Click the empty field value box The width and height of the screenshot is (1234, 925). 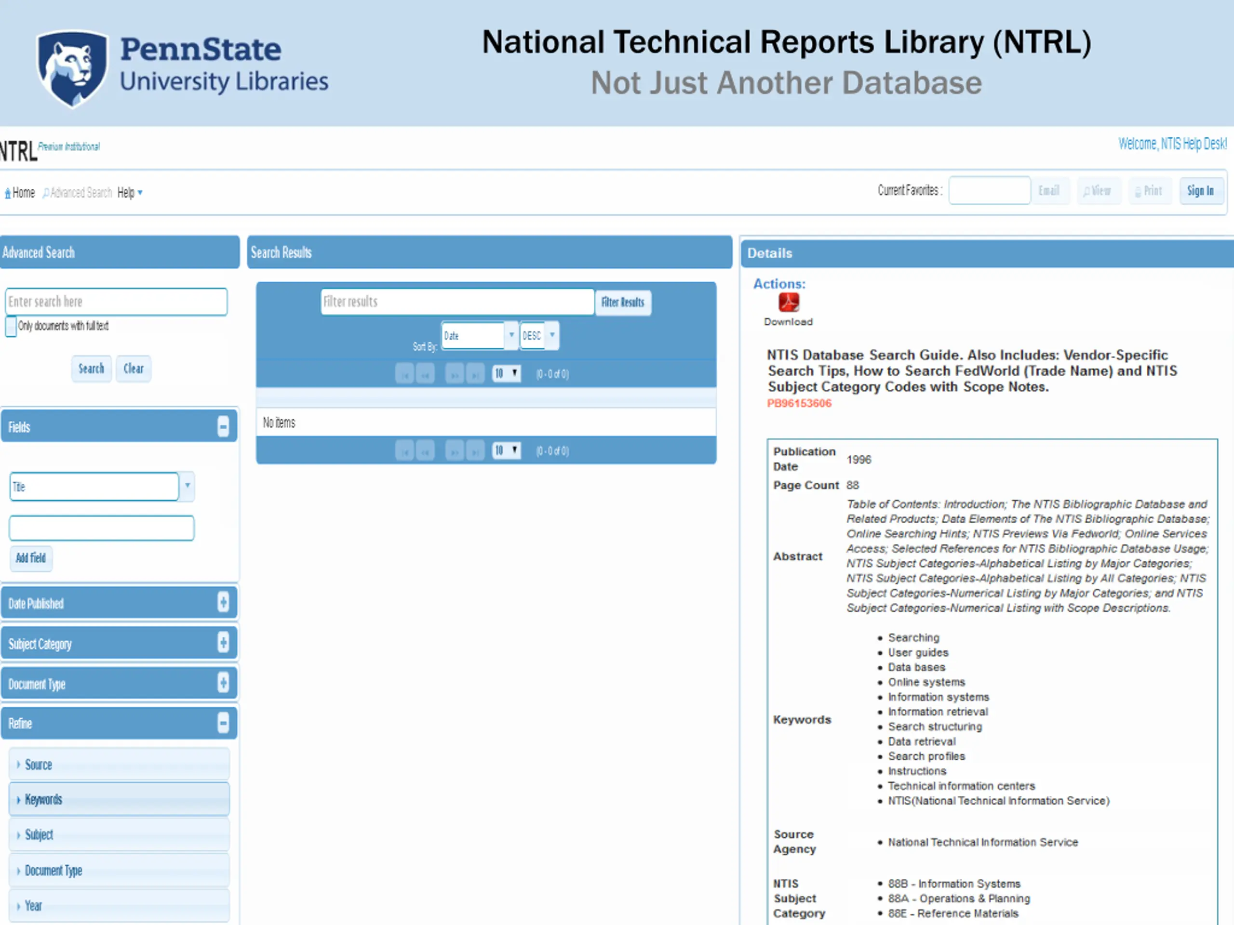(102, 528)
